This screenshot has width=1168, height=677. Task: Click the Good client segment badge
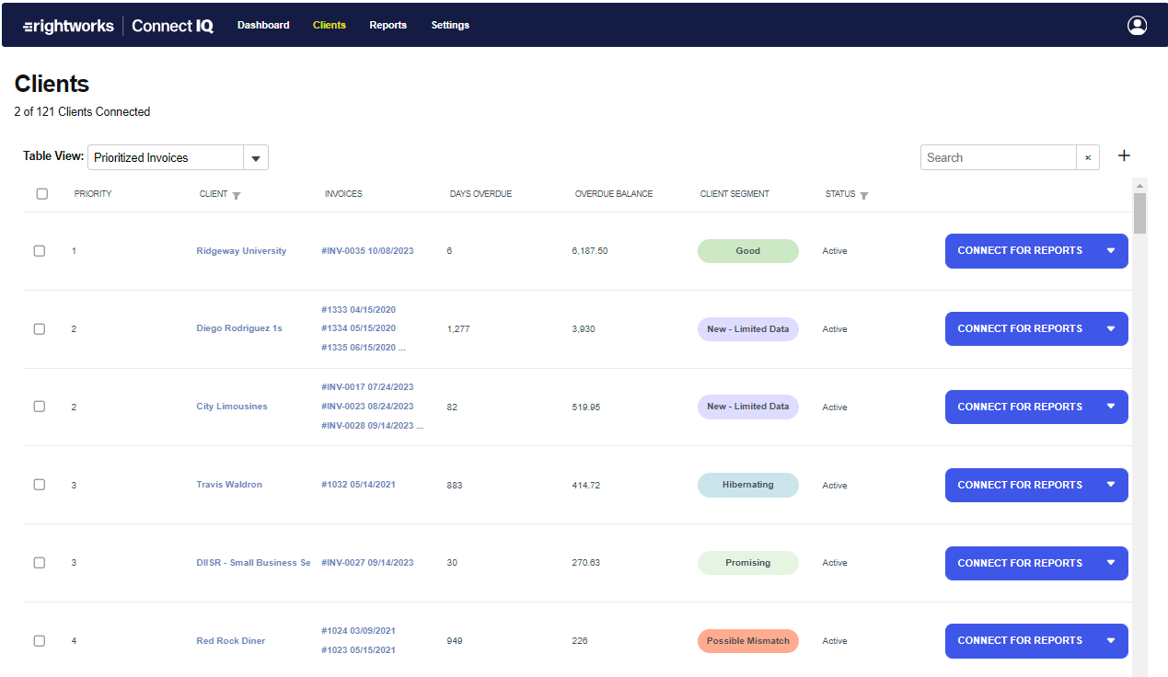pos(747,250)
